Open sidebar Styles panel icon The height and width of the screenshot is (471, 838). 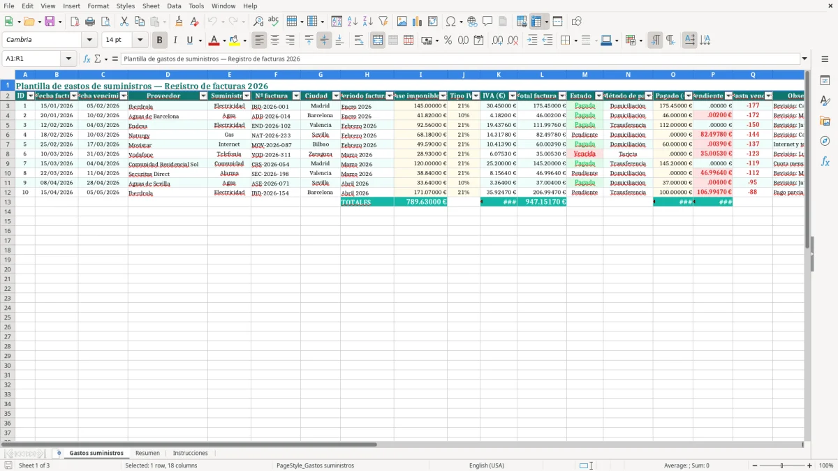(825, 101)
